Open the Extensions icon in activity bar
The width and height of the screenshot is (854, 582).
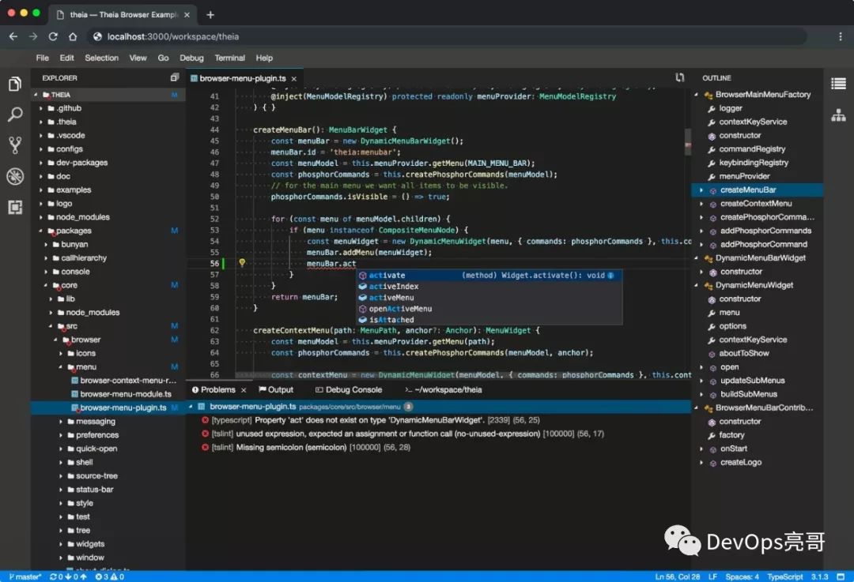[15, 207]
